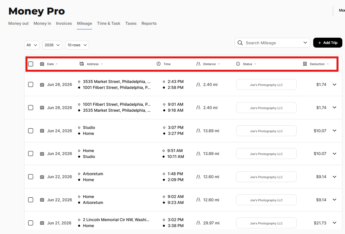This screenshot has height=234, width=345.
Task: Expand the $10.07 Studio to Home row
Action: pyautogui.click(x=334, y=131)
